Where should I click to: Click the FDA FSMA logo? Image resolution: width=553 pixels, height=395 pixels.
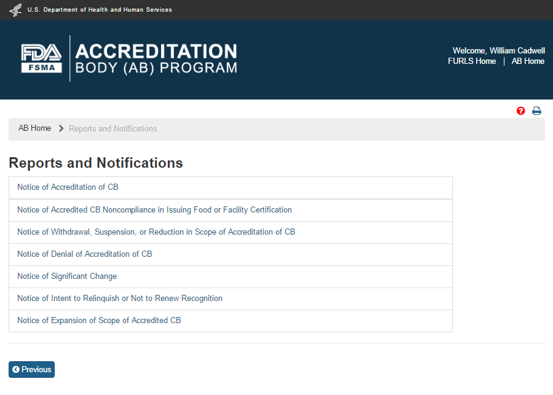pos(41,58)
